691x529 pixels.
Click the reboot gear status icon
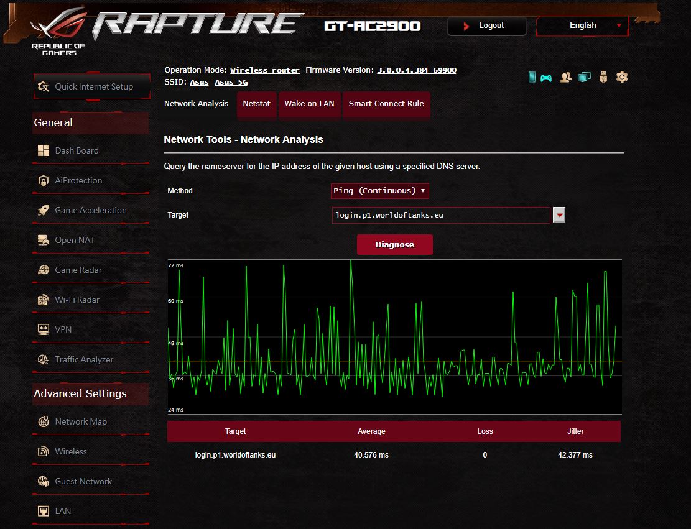(x=622, y=77)
